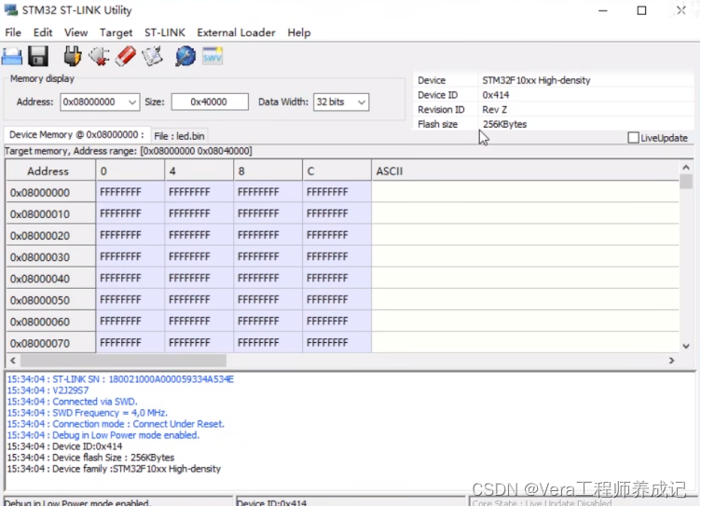Select row address 0x08000050
The image size is (701, 507).
click(50, 300)
